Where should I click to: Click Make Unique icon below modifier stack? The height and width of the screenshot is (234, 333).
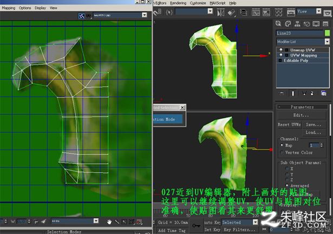pyautogui.click(x=304, y=93)
